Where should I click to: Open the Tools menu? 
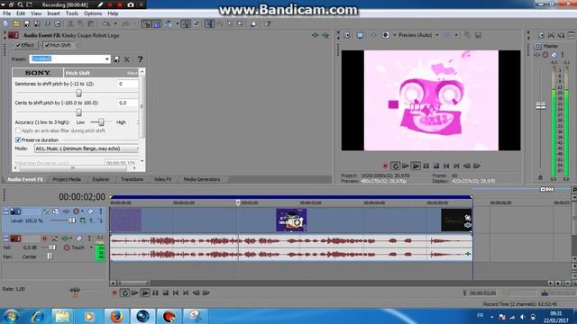coord(72,13)
